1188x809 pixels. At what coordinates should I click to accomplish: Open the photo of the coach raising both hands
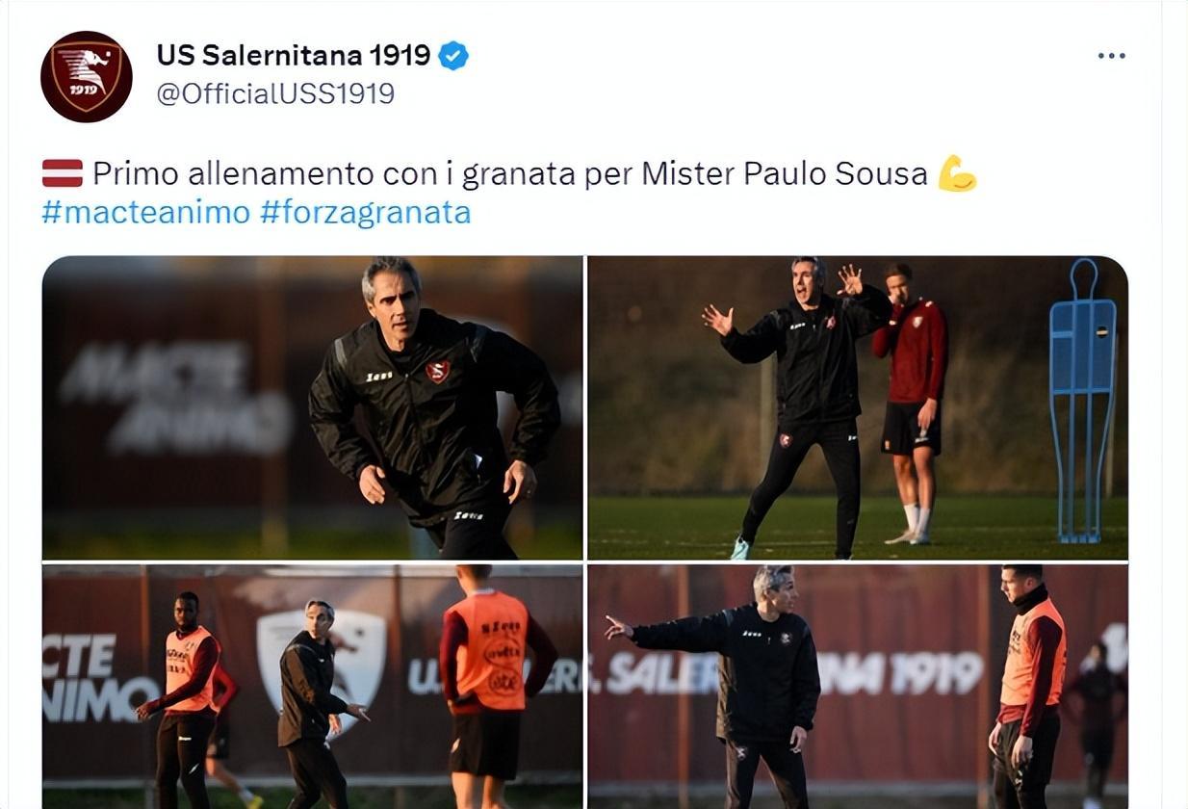[x=858, y=407]
